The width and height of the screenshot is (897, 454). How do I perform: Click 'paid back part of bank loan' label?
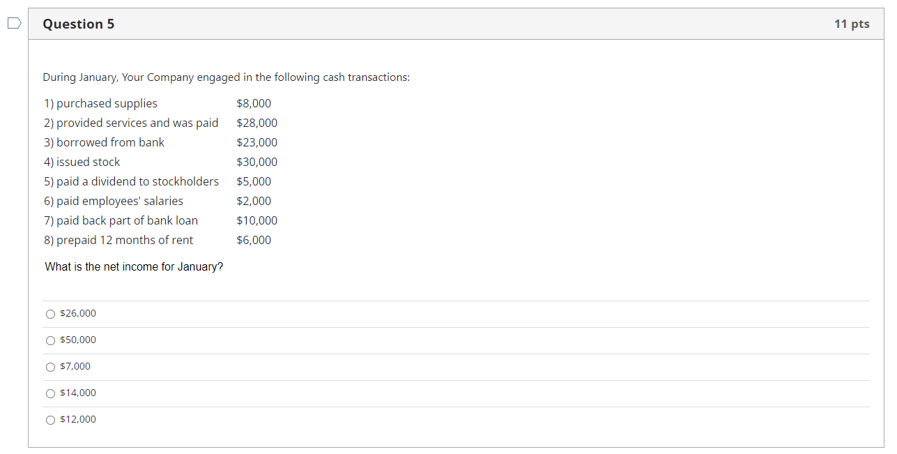point(121,220)
